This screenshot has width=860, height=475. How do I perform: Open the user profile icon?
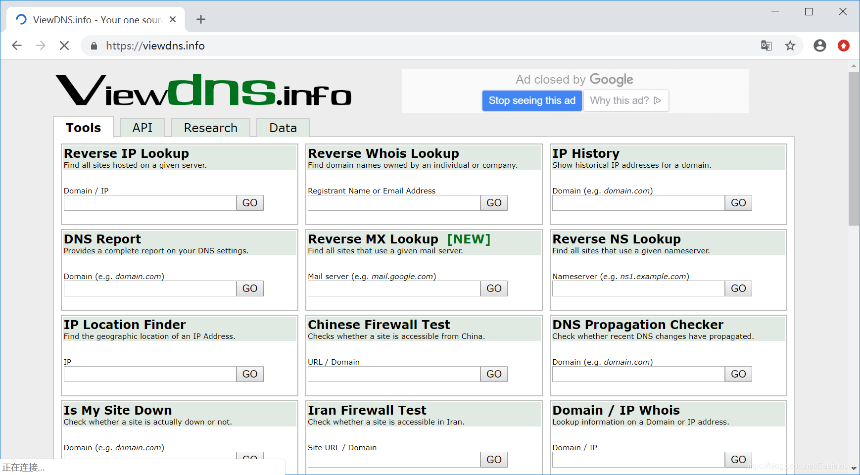(820, 46)
